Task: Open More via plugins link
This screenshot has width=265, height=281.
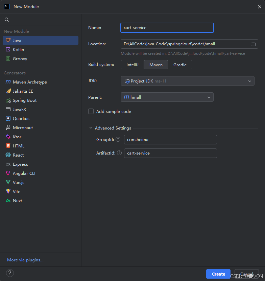Action: tap(25, 260)
